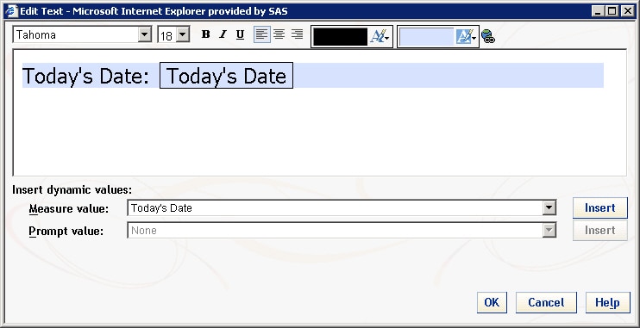Open the Tahoma font dropdown arrow
This screenshot has height=328, width=640.
point(145,34)
